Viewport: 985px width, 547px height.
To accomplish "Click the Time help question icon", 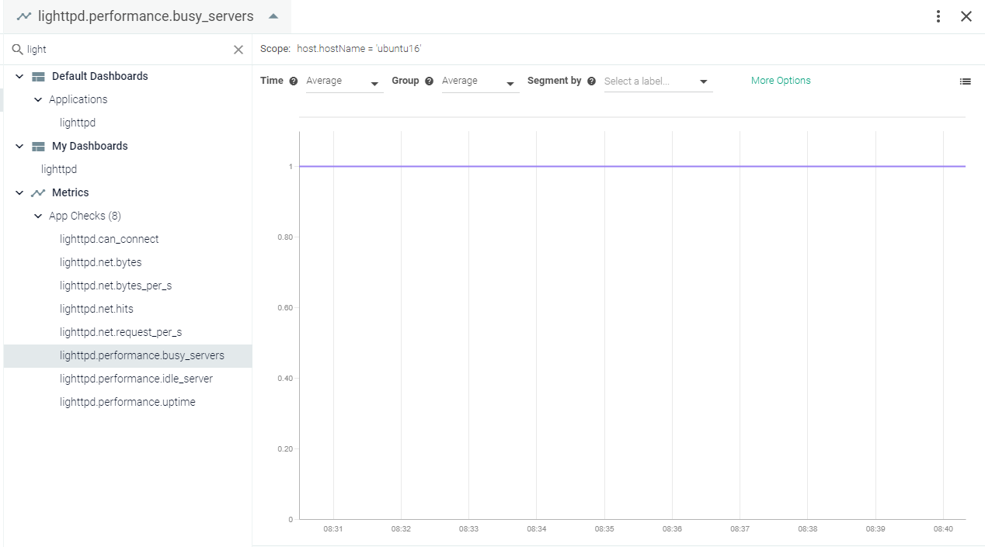I will pos(294,81).
